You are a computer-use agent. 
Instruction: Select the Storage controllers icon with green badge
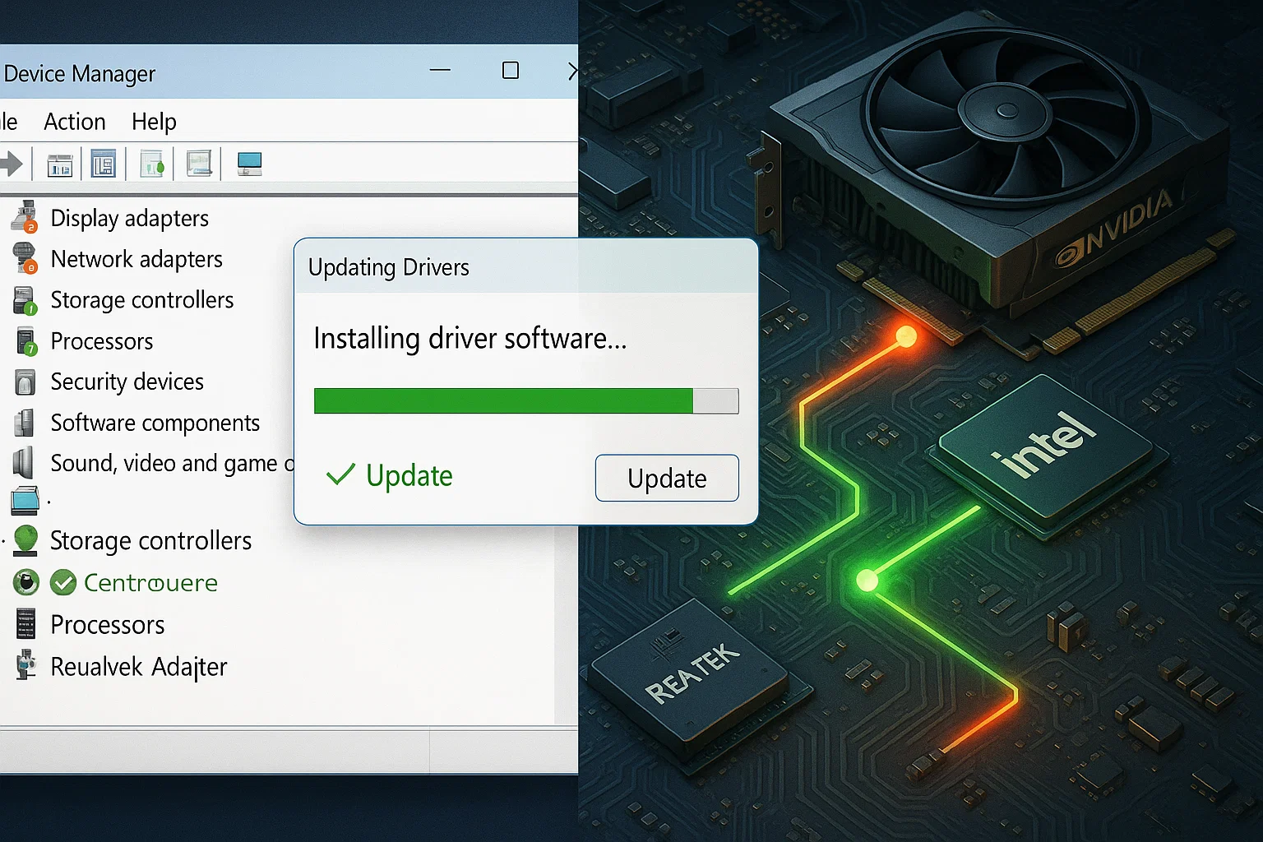coord(24,300)
